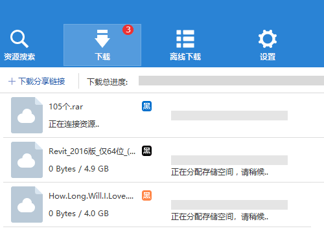The height and width of the screenshot is (233, 324).
Task: Click the red badge showing 3
Action: (128, 30)
